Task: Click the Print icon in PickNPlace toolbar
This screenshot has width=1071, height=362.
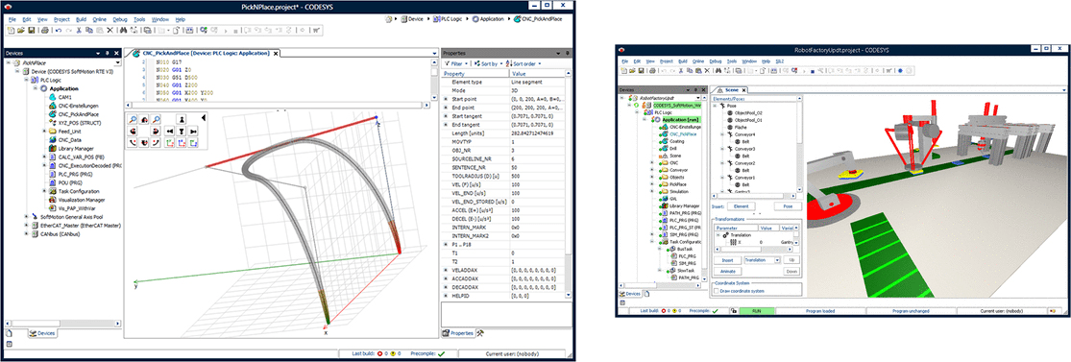Action: [44, 30]
